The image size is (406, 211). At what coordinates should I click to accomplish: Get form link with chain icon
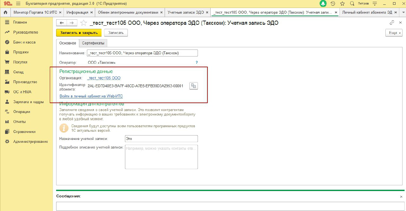392,23
